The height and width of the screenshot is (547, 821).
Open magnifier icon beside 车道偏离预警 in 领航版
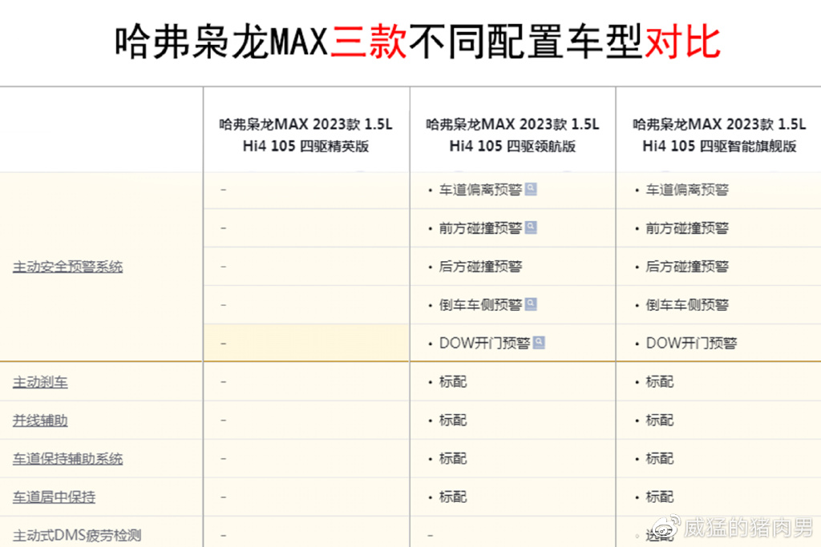click(x=531, y=189)
